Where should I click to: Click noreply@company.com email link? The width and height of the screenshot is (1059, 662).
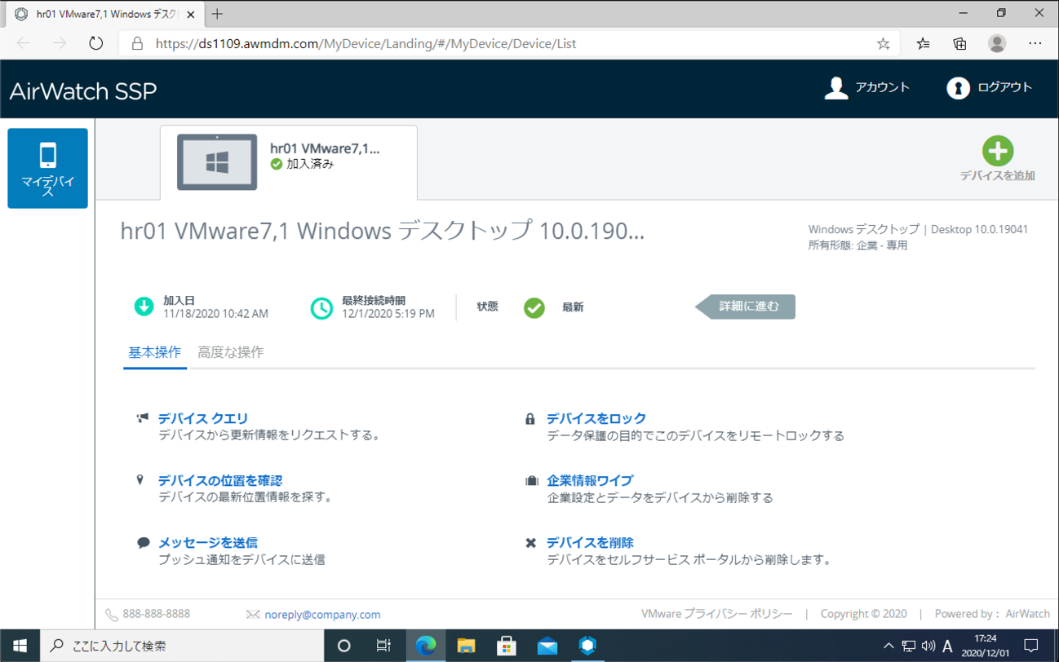[x=322, y=615]
